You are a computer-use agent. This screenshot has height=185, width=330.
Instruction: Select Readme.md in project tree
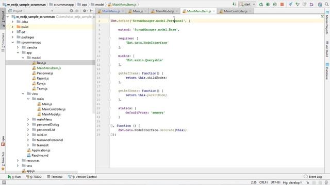click(x=40, y=155)
